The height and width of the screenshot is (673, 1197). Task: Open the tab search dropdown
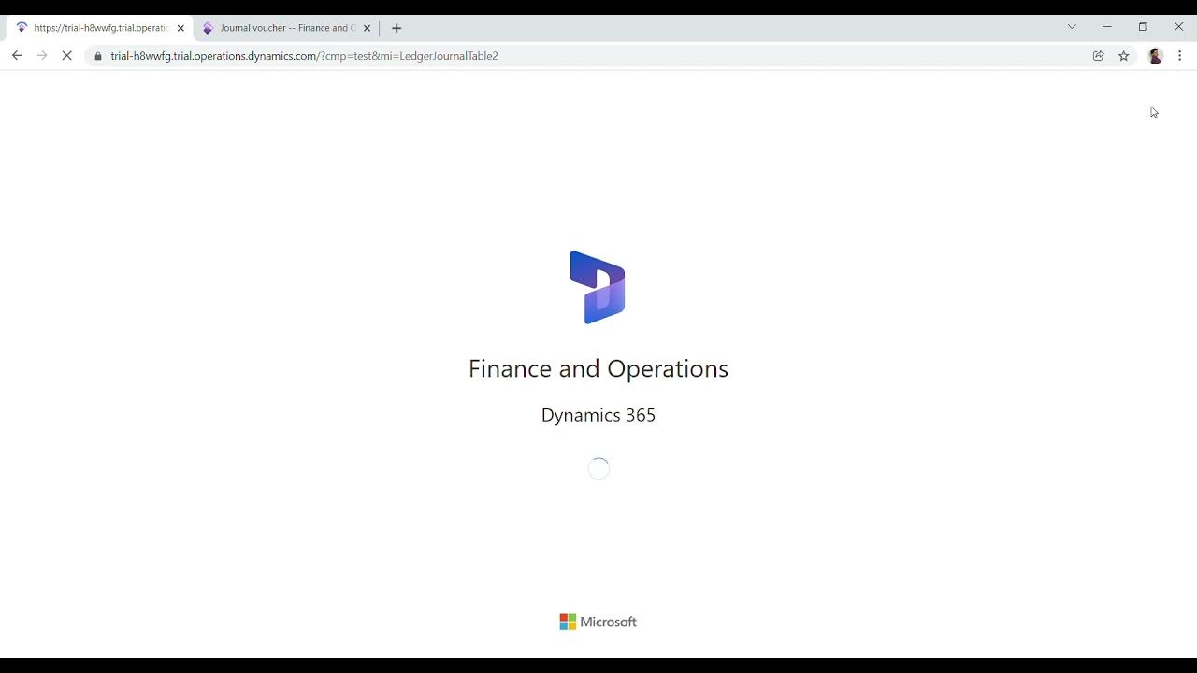pos(1072,27)
